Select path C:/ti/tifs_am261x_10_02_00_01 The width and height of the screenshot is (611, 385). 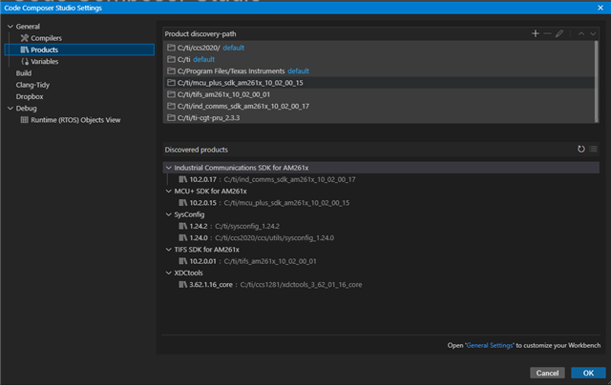click(x=379, y=94)
